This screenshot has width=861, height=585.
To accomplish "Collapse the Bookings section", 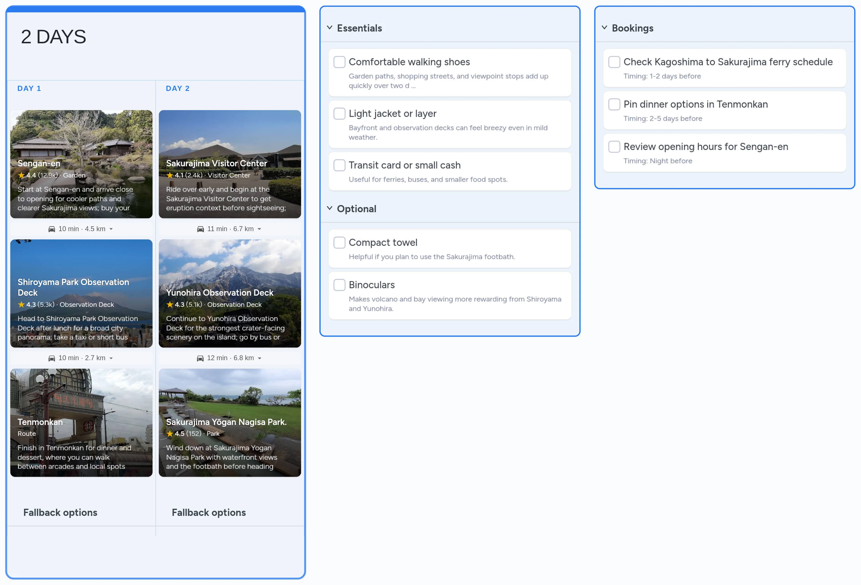I will (x=604, y=28).
